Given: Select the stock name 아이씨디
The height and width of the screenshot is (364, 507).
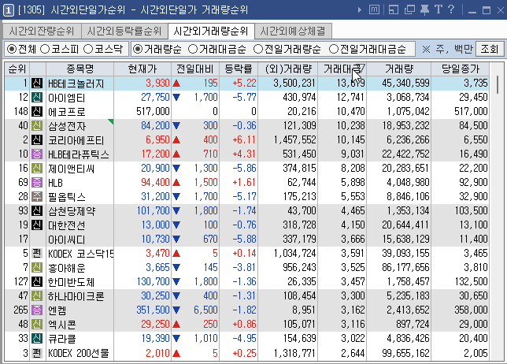Looking at the screenshot, I should tap(67, 240).
